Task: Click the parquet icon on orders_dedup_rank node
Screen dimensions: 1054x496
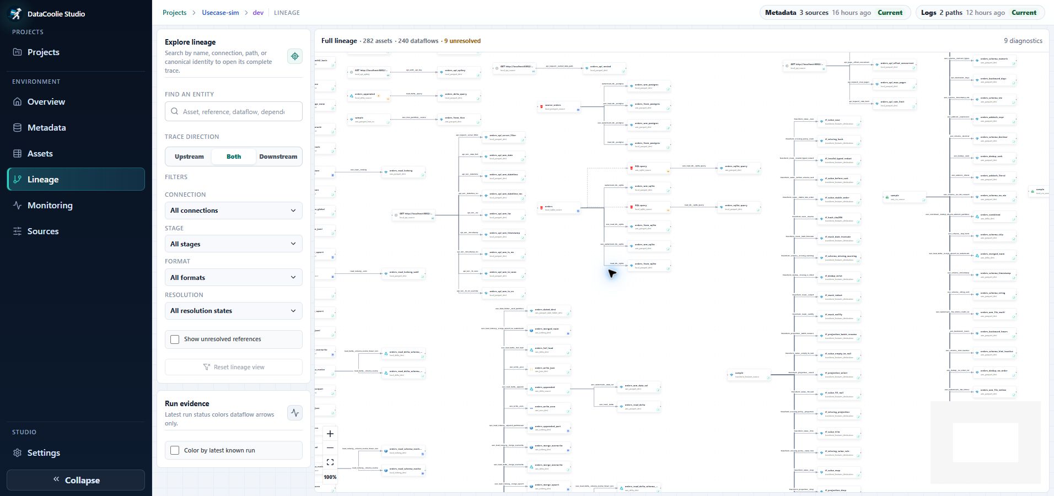Action: (977, 158)
